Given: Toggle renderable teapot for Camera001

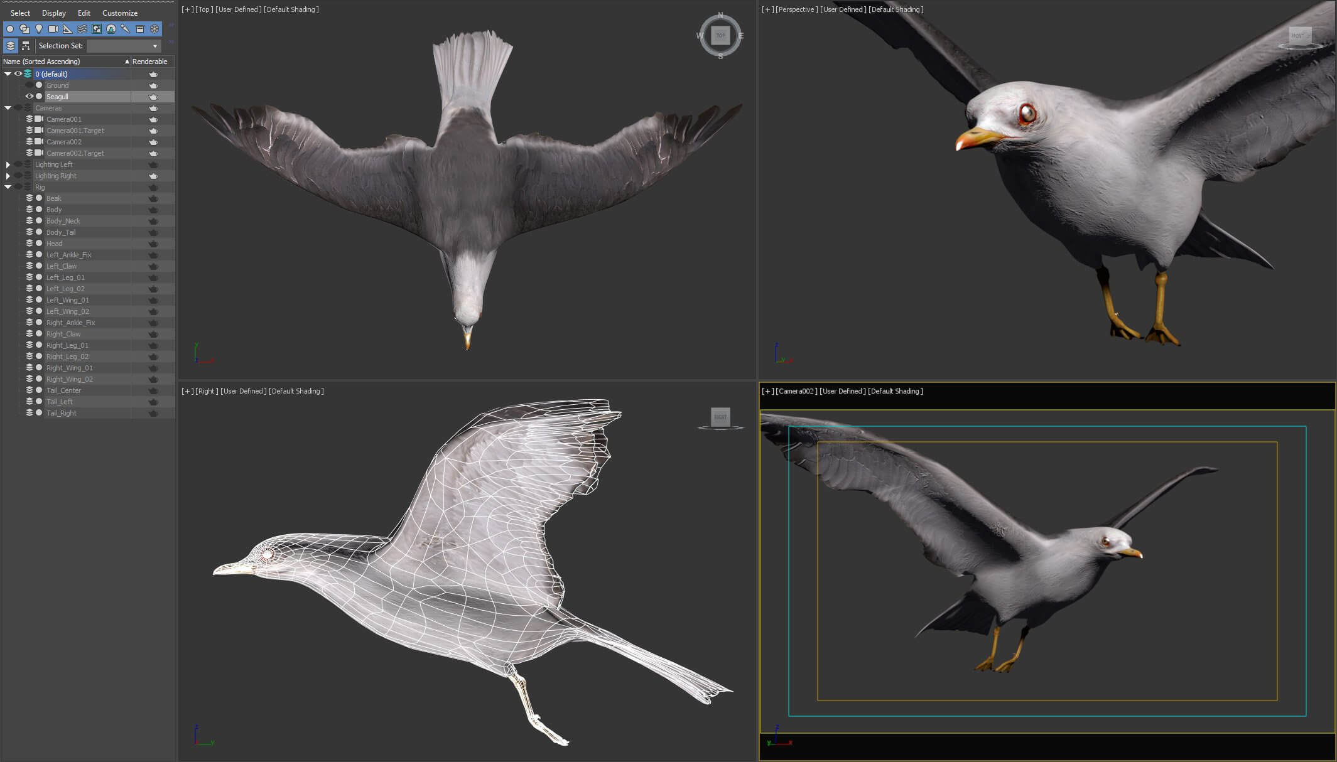Looking at the screenshot, I should point(153,119).
